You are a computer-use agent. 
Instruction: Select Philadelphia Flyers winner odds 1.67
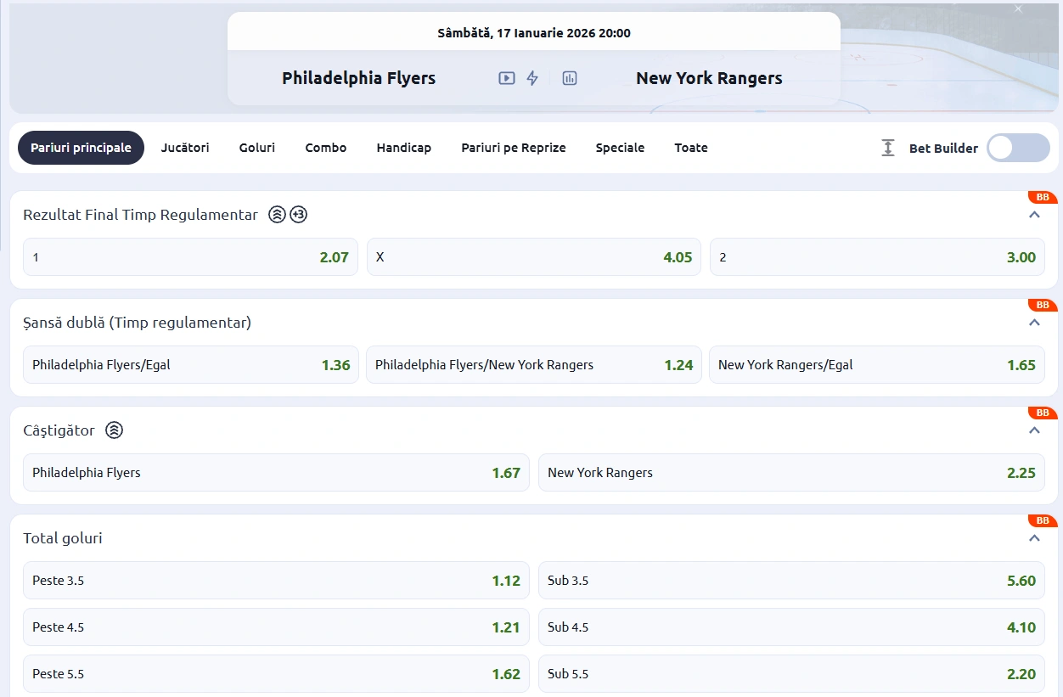(x=276, y=473)
